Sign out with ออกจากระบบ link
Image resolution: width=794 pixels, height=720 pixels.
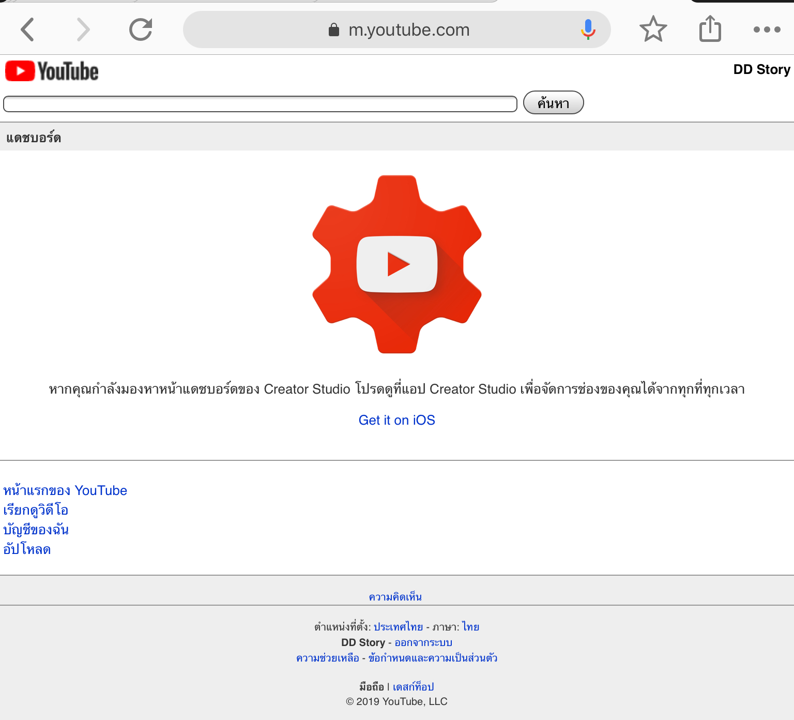(423, 642)
